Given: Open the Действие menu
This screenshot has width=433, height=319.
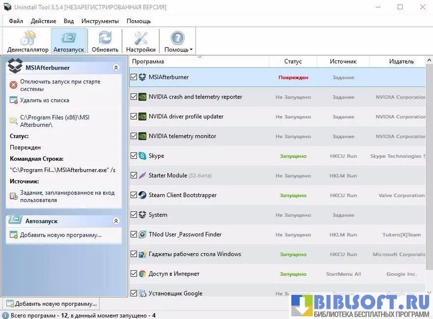Looking at the screenshot, I should click(43, 21).
